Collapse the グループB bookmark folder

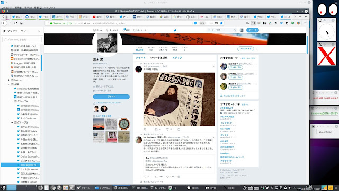coord(12,123)
